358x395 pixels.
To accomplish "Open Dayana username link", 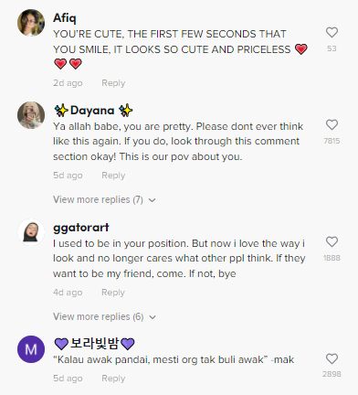I will coord(93,111).
